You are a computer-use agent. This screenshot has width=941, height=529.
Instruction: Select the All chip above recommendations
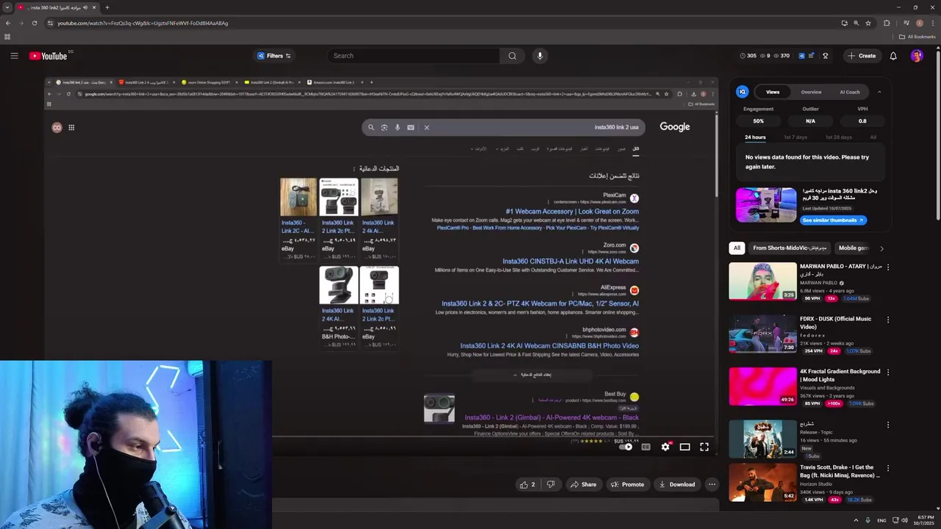pos(737,248)
